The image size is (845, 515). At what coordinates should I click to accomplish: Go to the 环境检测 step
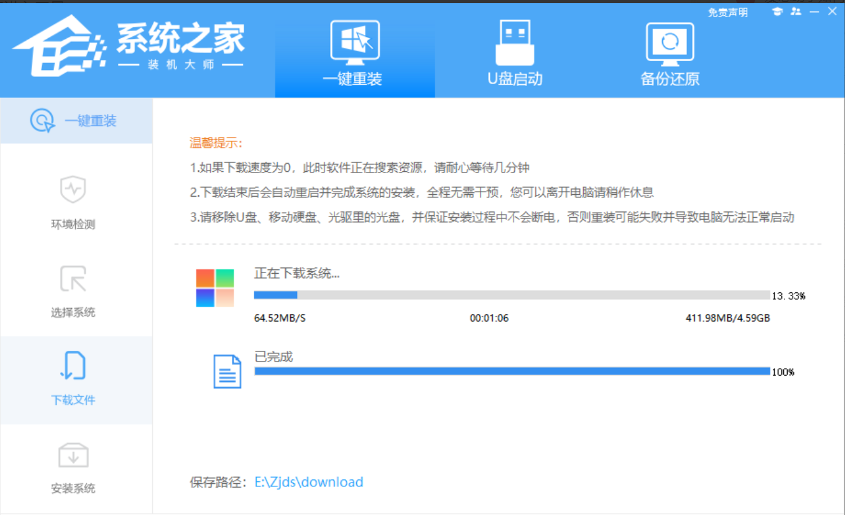(x=73, y=204)
